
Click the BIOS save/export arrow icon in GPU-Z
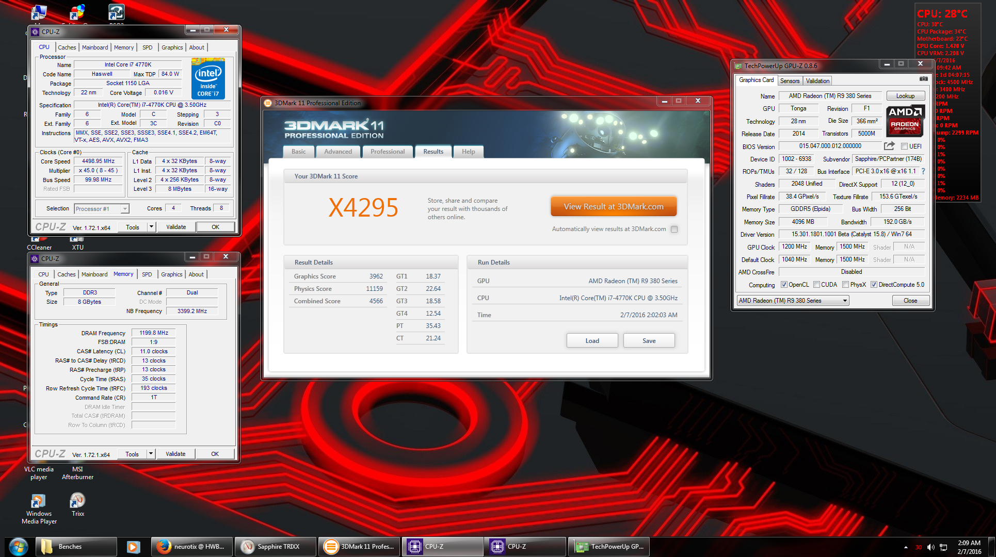tap(889, 146)
